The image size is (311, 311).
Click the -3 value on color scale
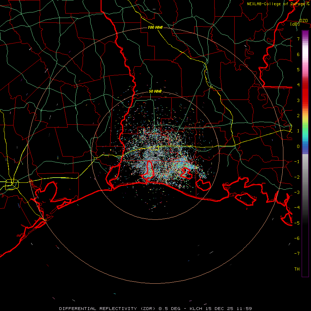click(x=297, y=192)
